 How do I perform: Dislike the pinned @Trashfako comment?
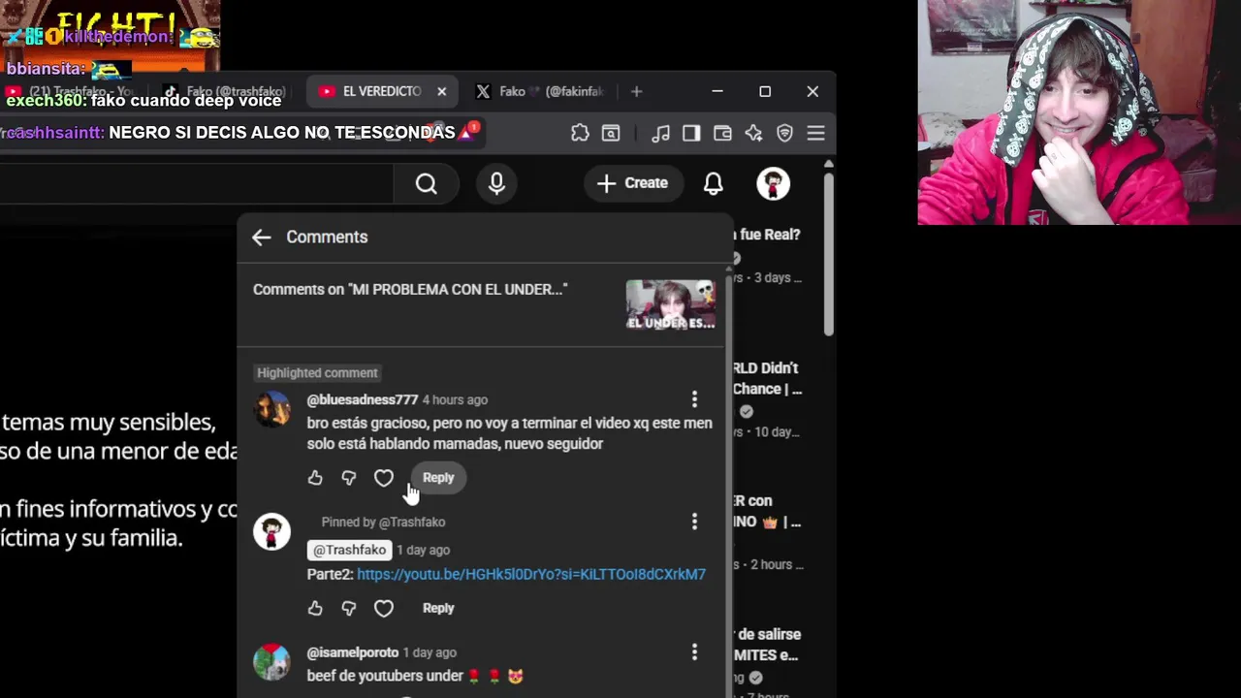[349, 609]
